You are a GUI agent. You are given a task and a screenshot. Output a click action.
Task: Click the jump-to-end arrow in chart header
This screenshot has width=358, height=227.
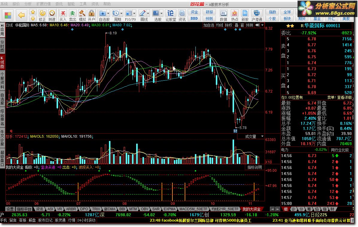[257, 25]
